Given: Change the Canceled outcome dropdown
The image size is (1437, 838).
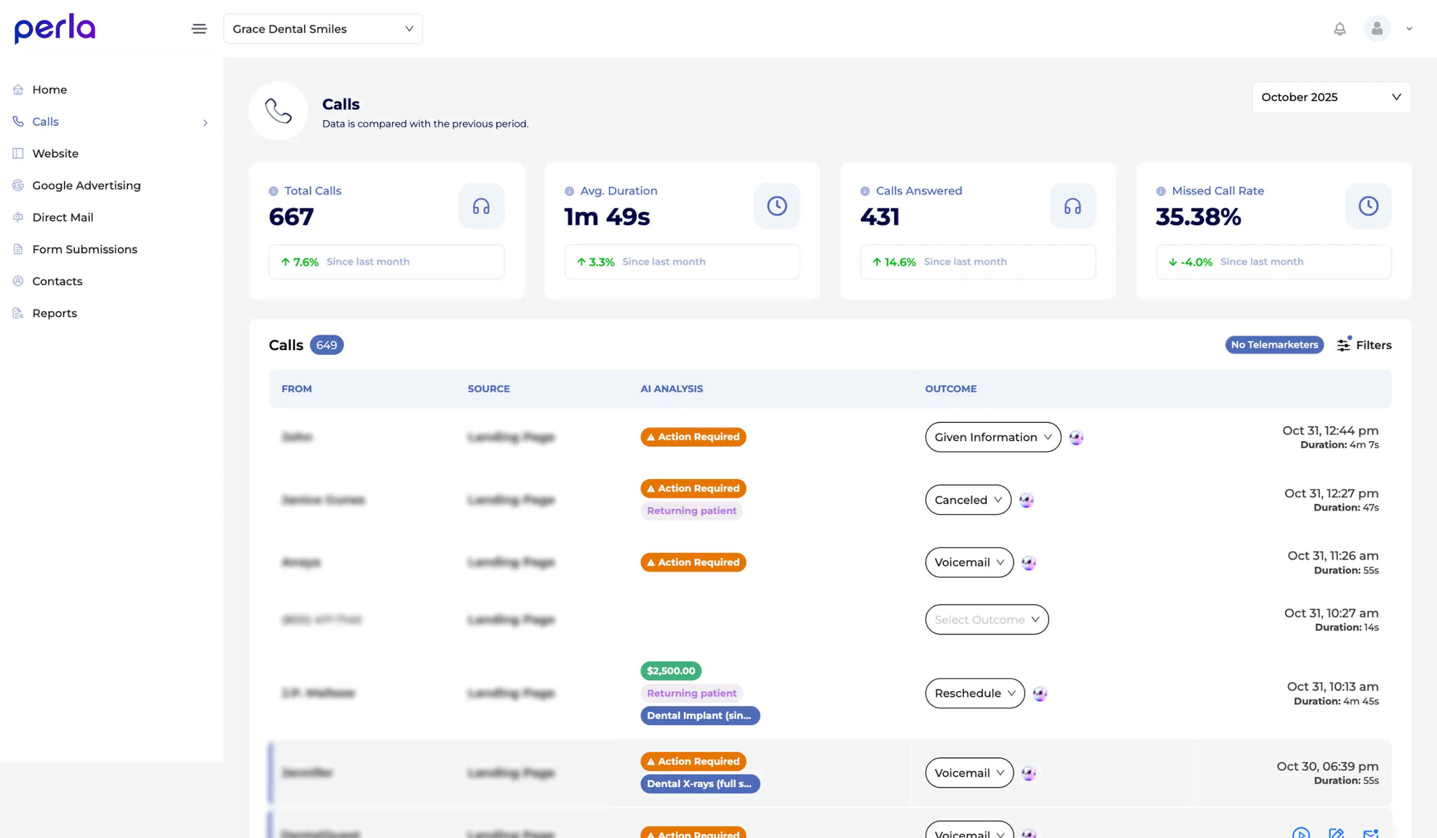Looking at the screenshot, I should (x=968, y=500).
